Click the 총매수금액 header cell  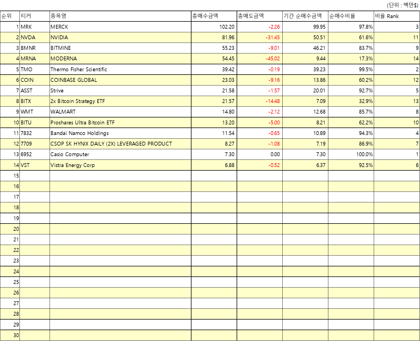click(x=214, y=16)
